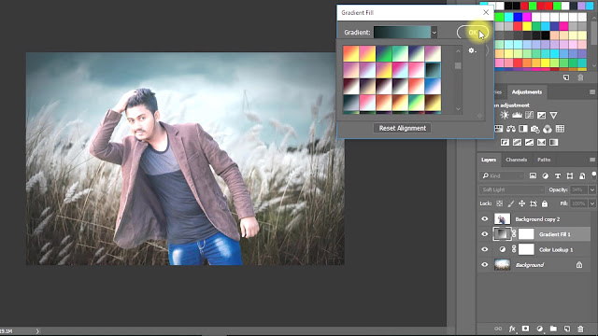Toggle visibility of Gradient Fill 1 layer
Image resolution: width=598 pixels, height=336 pixels.
485,234
